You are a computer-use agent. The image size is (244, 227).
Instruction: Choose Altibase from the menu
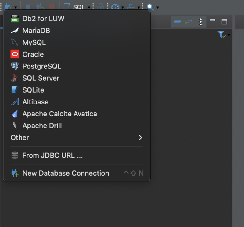77,102
